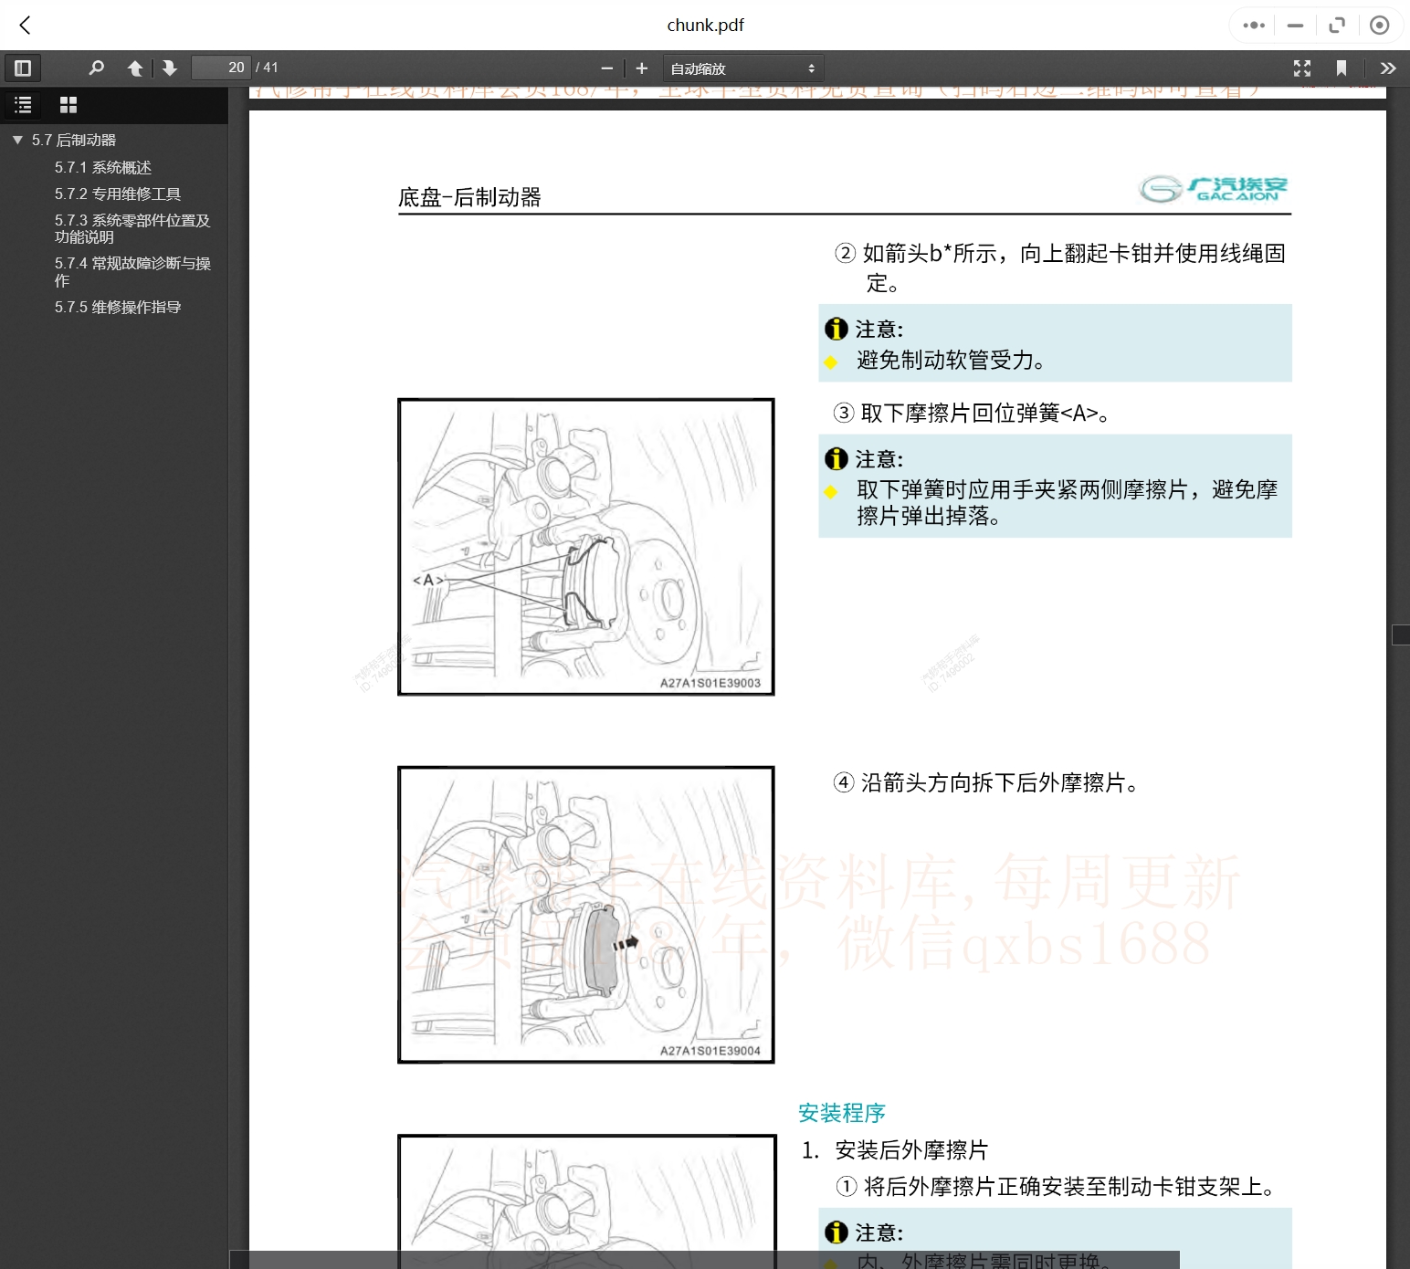The image size is (1410, 1269).
Task: Enter presentation fullscreen mode
Action: click(x=1302, y=68)
